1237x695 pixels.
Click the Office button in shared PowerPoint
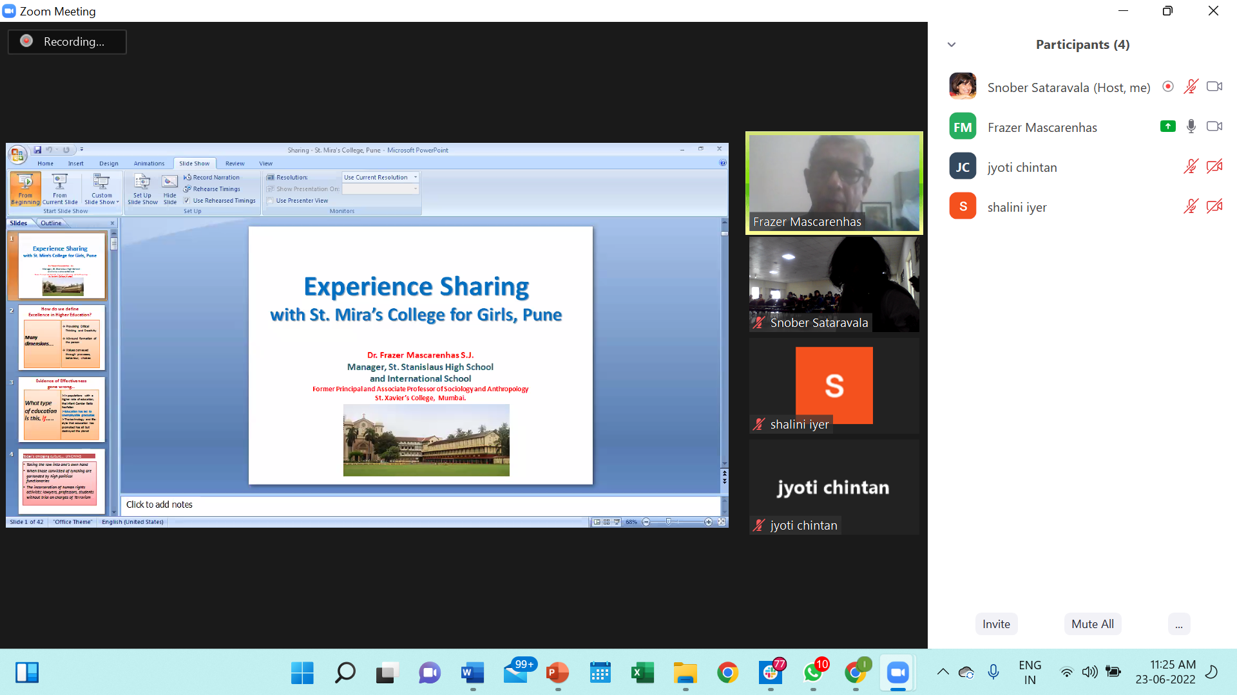point(17,154)
